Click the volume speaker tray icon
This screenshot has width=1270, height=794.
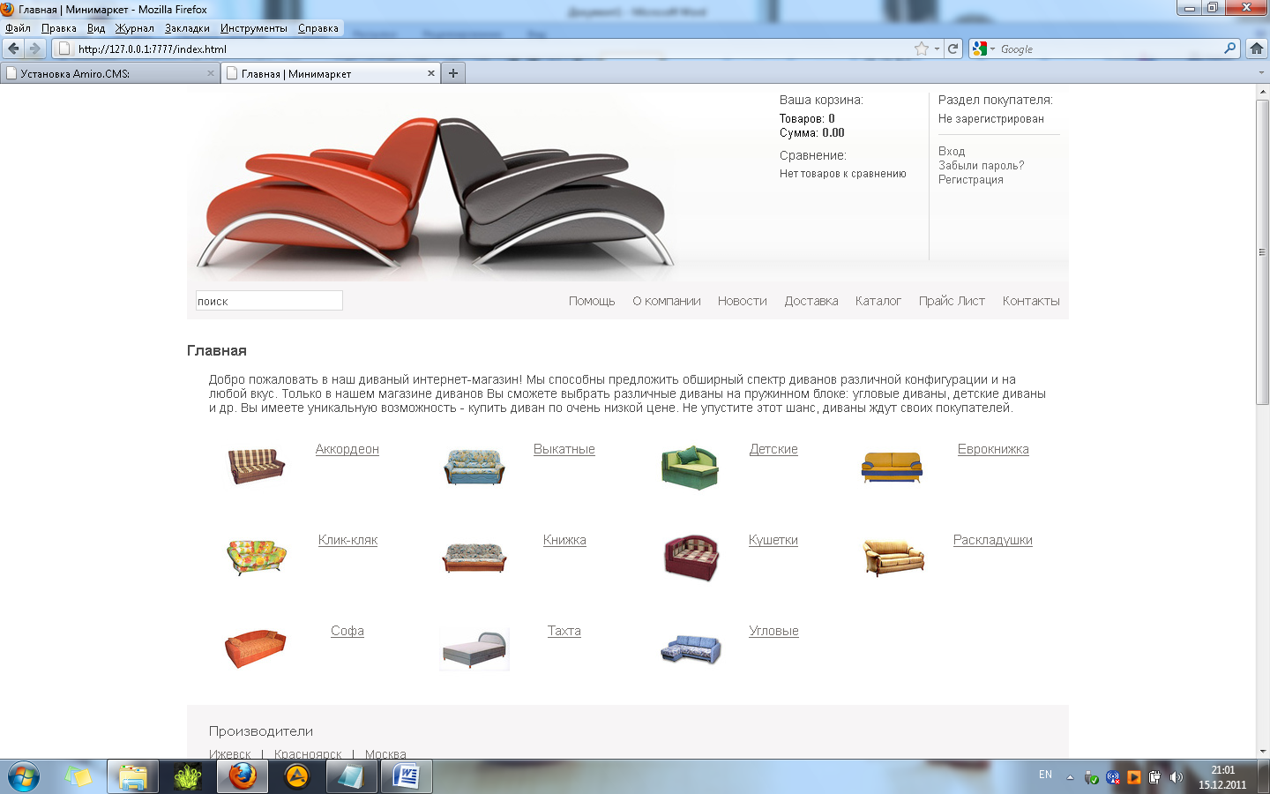(1176, 777)
